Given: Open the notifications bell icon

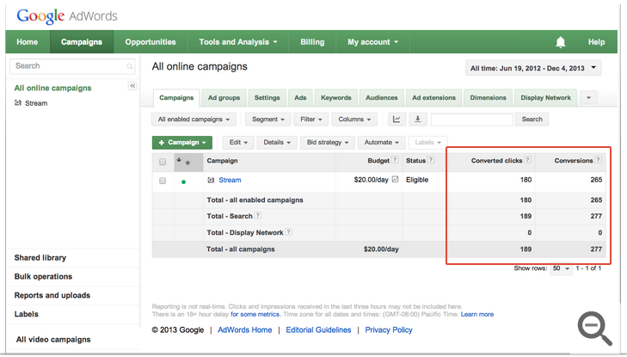Looking at the screenshot, I should [x=560, y=42].
